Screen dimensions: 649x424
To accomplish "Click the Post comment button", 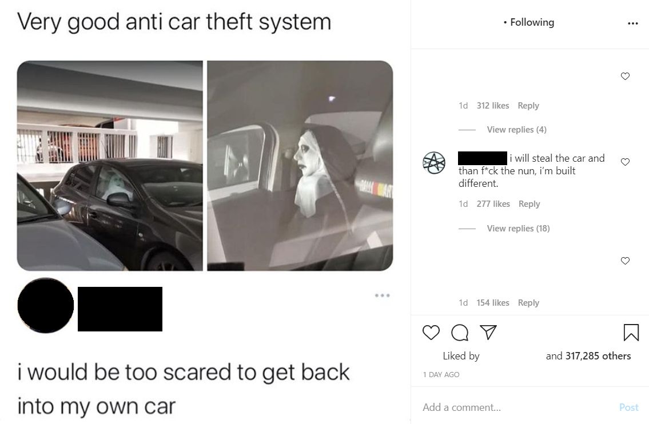I will click(x=629, y=407).
